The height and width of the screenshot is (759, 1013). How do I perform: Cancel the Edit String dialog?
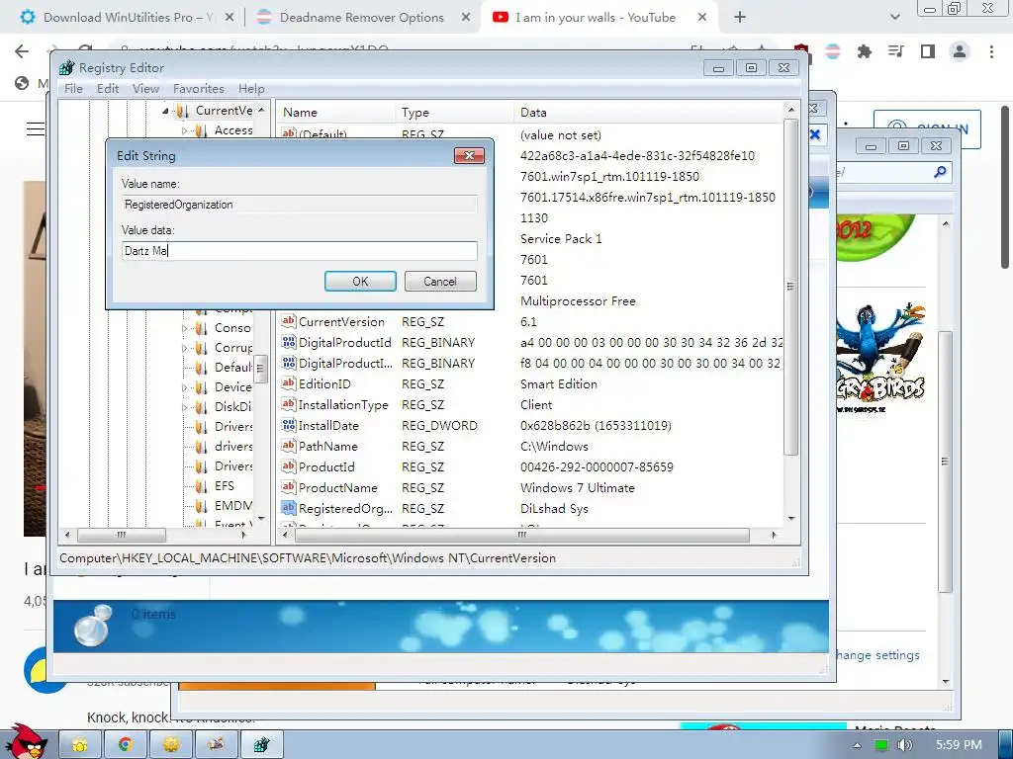(x=440, y=282)
